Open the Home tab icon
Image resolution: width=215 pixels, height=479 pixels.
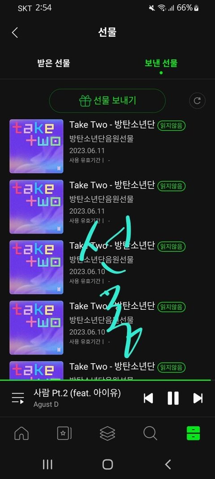pyautogui.click(x=21, y=433)
